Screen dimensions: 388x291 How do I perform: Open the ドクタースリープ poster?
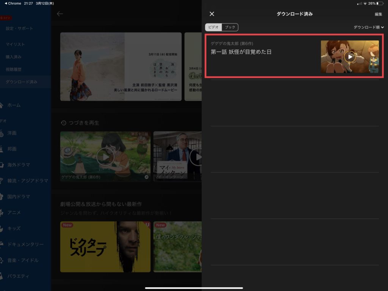coord(105,247)
